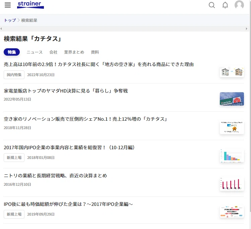251x229 pixels.
Task: Open article IPO後に最も時価総額が伸びた企業は
Action: (68, 204)
